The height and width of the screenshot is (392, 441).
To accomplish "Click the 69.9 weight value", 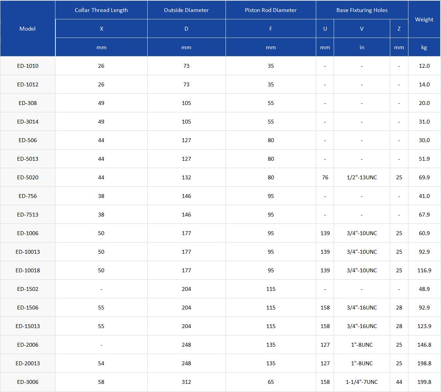I will point(424,177).
